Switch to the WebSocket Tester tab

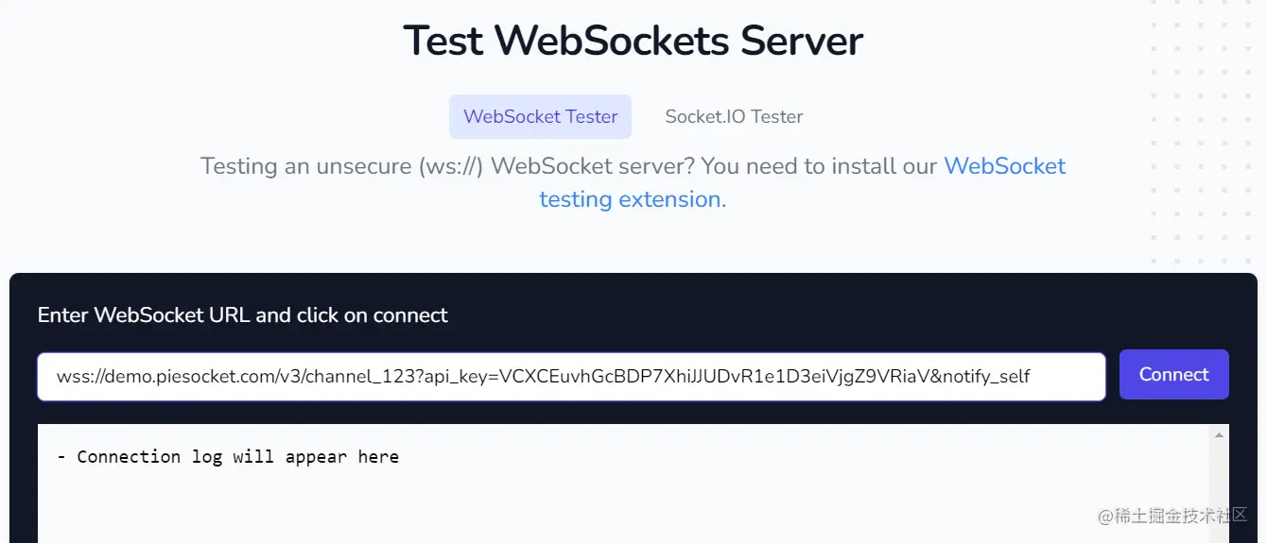click(x=540, y=117)
